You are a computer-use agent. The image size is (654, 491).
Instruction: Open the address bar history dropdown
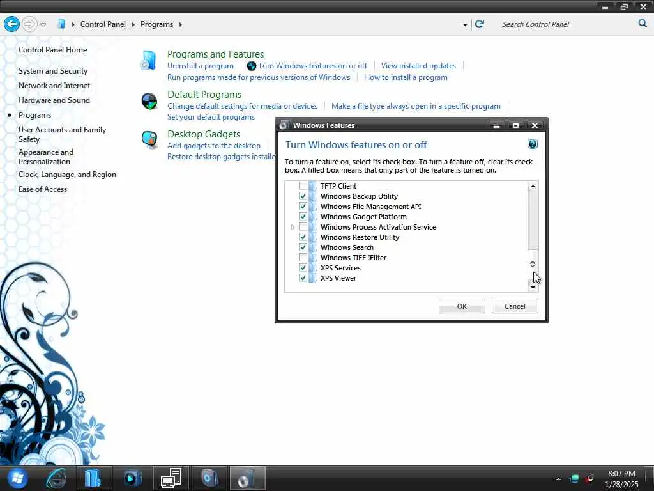pyautogui.click(x=465, y=25)
